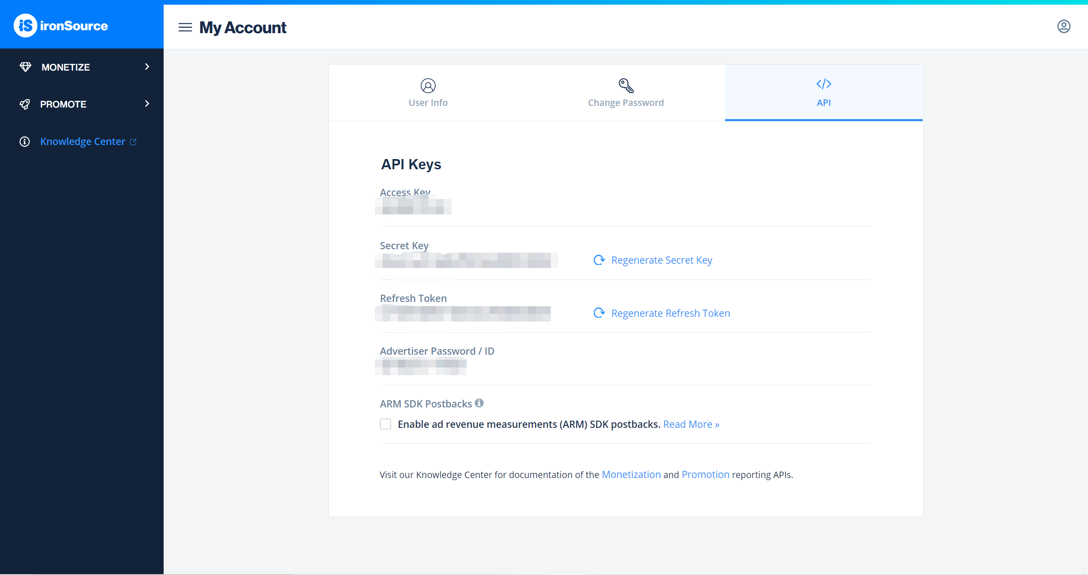1088x575 pixels.
Task: Select the Promote rocket icon
Action: pyautogui.click(x=25, y=104)
